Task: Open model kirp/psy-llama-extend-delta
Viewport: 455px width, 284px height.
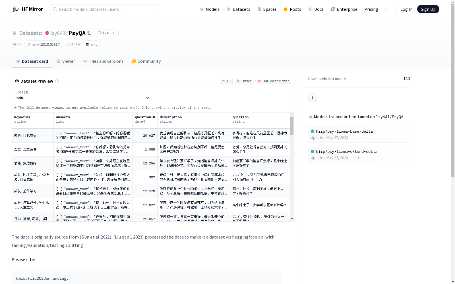Action: coord(359,154)
